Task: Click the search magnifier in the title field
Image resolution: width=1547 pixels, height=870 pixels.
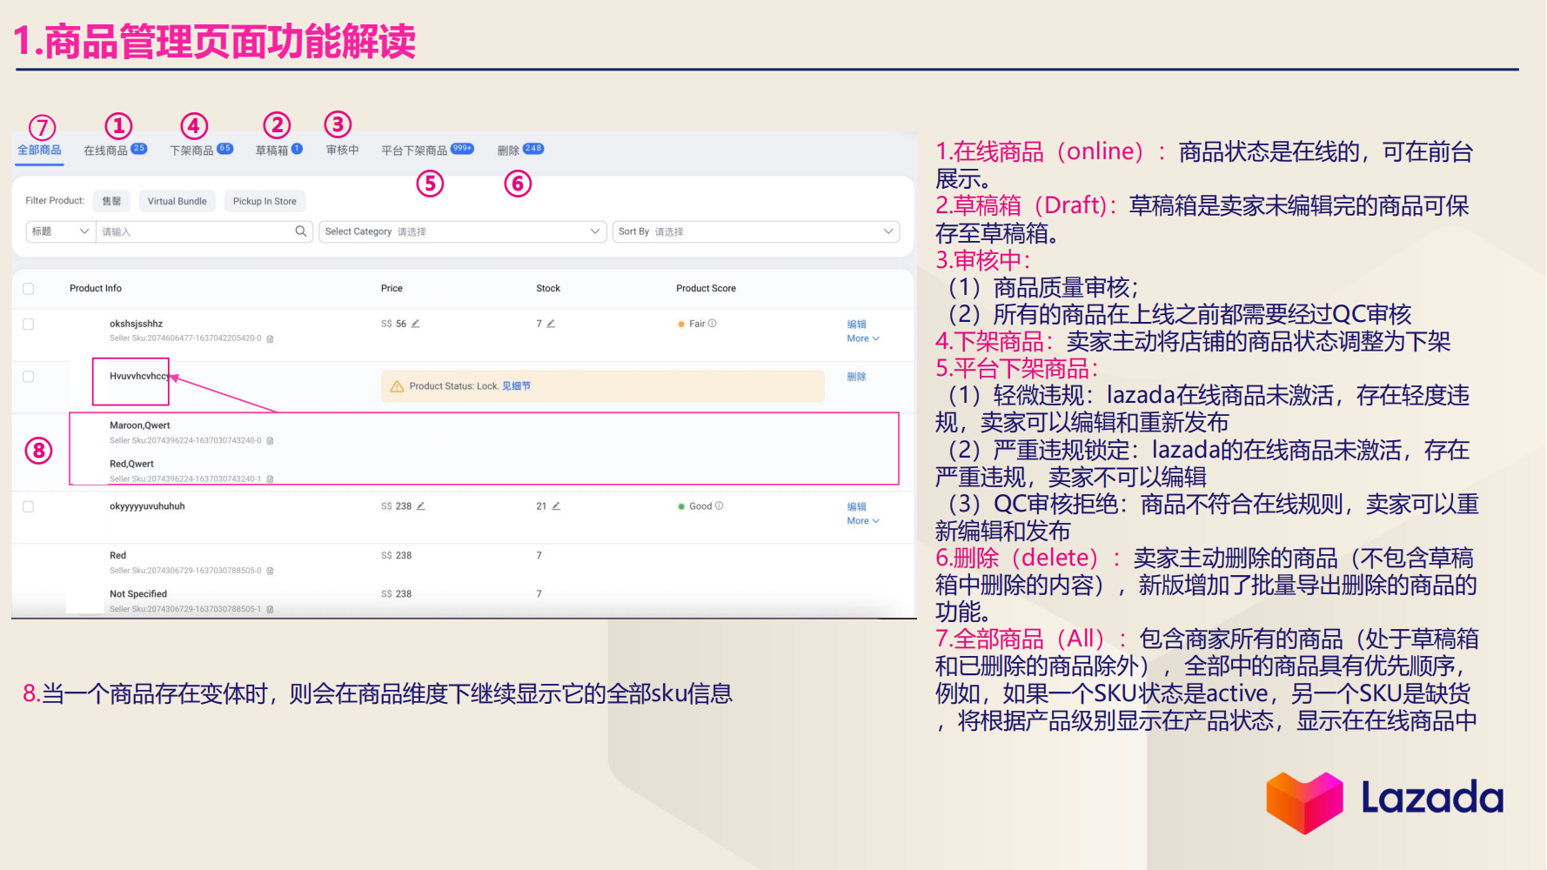Action: pyautogui.click(x=300, y=231)
